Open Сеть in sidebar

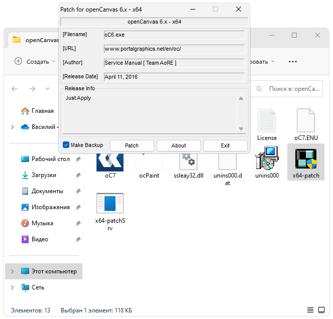point(33,287)
